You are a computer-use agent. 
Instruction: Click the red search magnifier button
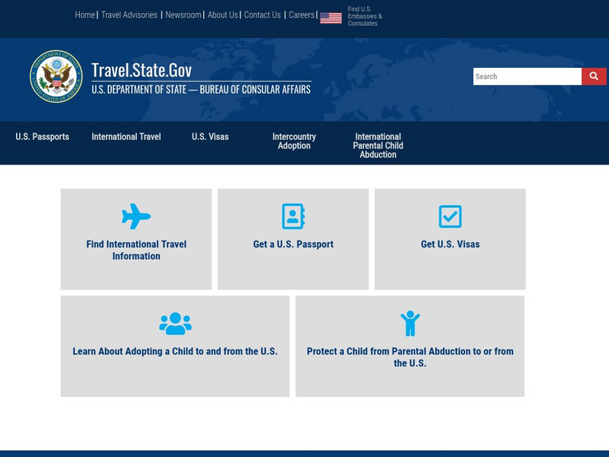click(x=594, y=76)
